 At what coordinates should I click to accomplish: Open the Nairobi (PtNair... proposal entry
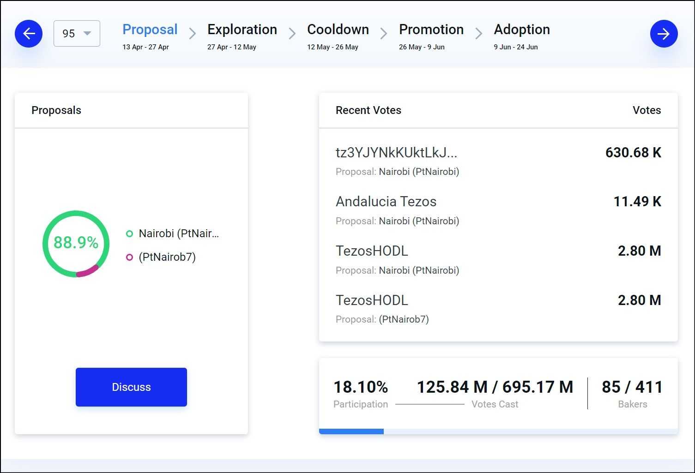click(x=179, y=234)
